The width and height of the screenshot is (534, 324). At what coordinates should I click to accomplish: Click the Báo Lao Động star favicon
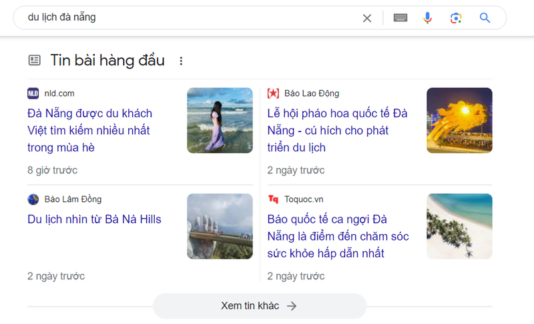[x=273, y=93]
